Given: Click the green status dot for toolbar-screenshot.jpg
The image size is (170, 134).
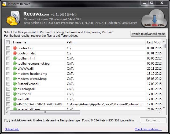Looking at the screenshot, I should coord(15,63).
